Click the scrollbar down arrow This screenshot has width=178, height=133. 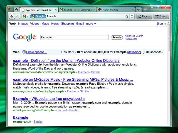coord(169,124)
